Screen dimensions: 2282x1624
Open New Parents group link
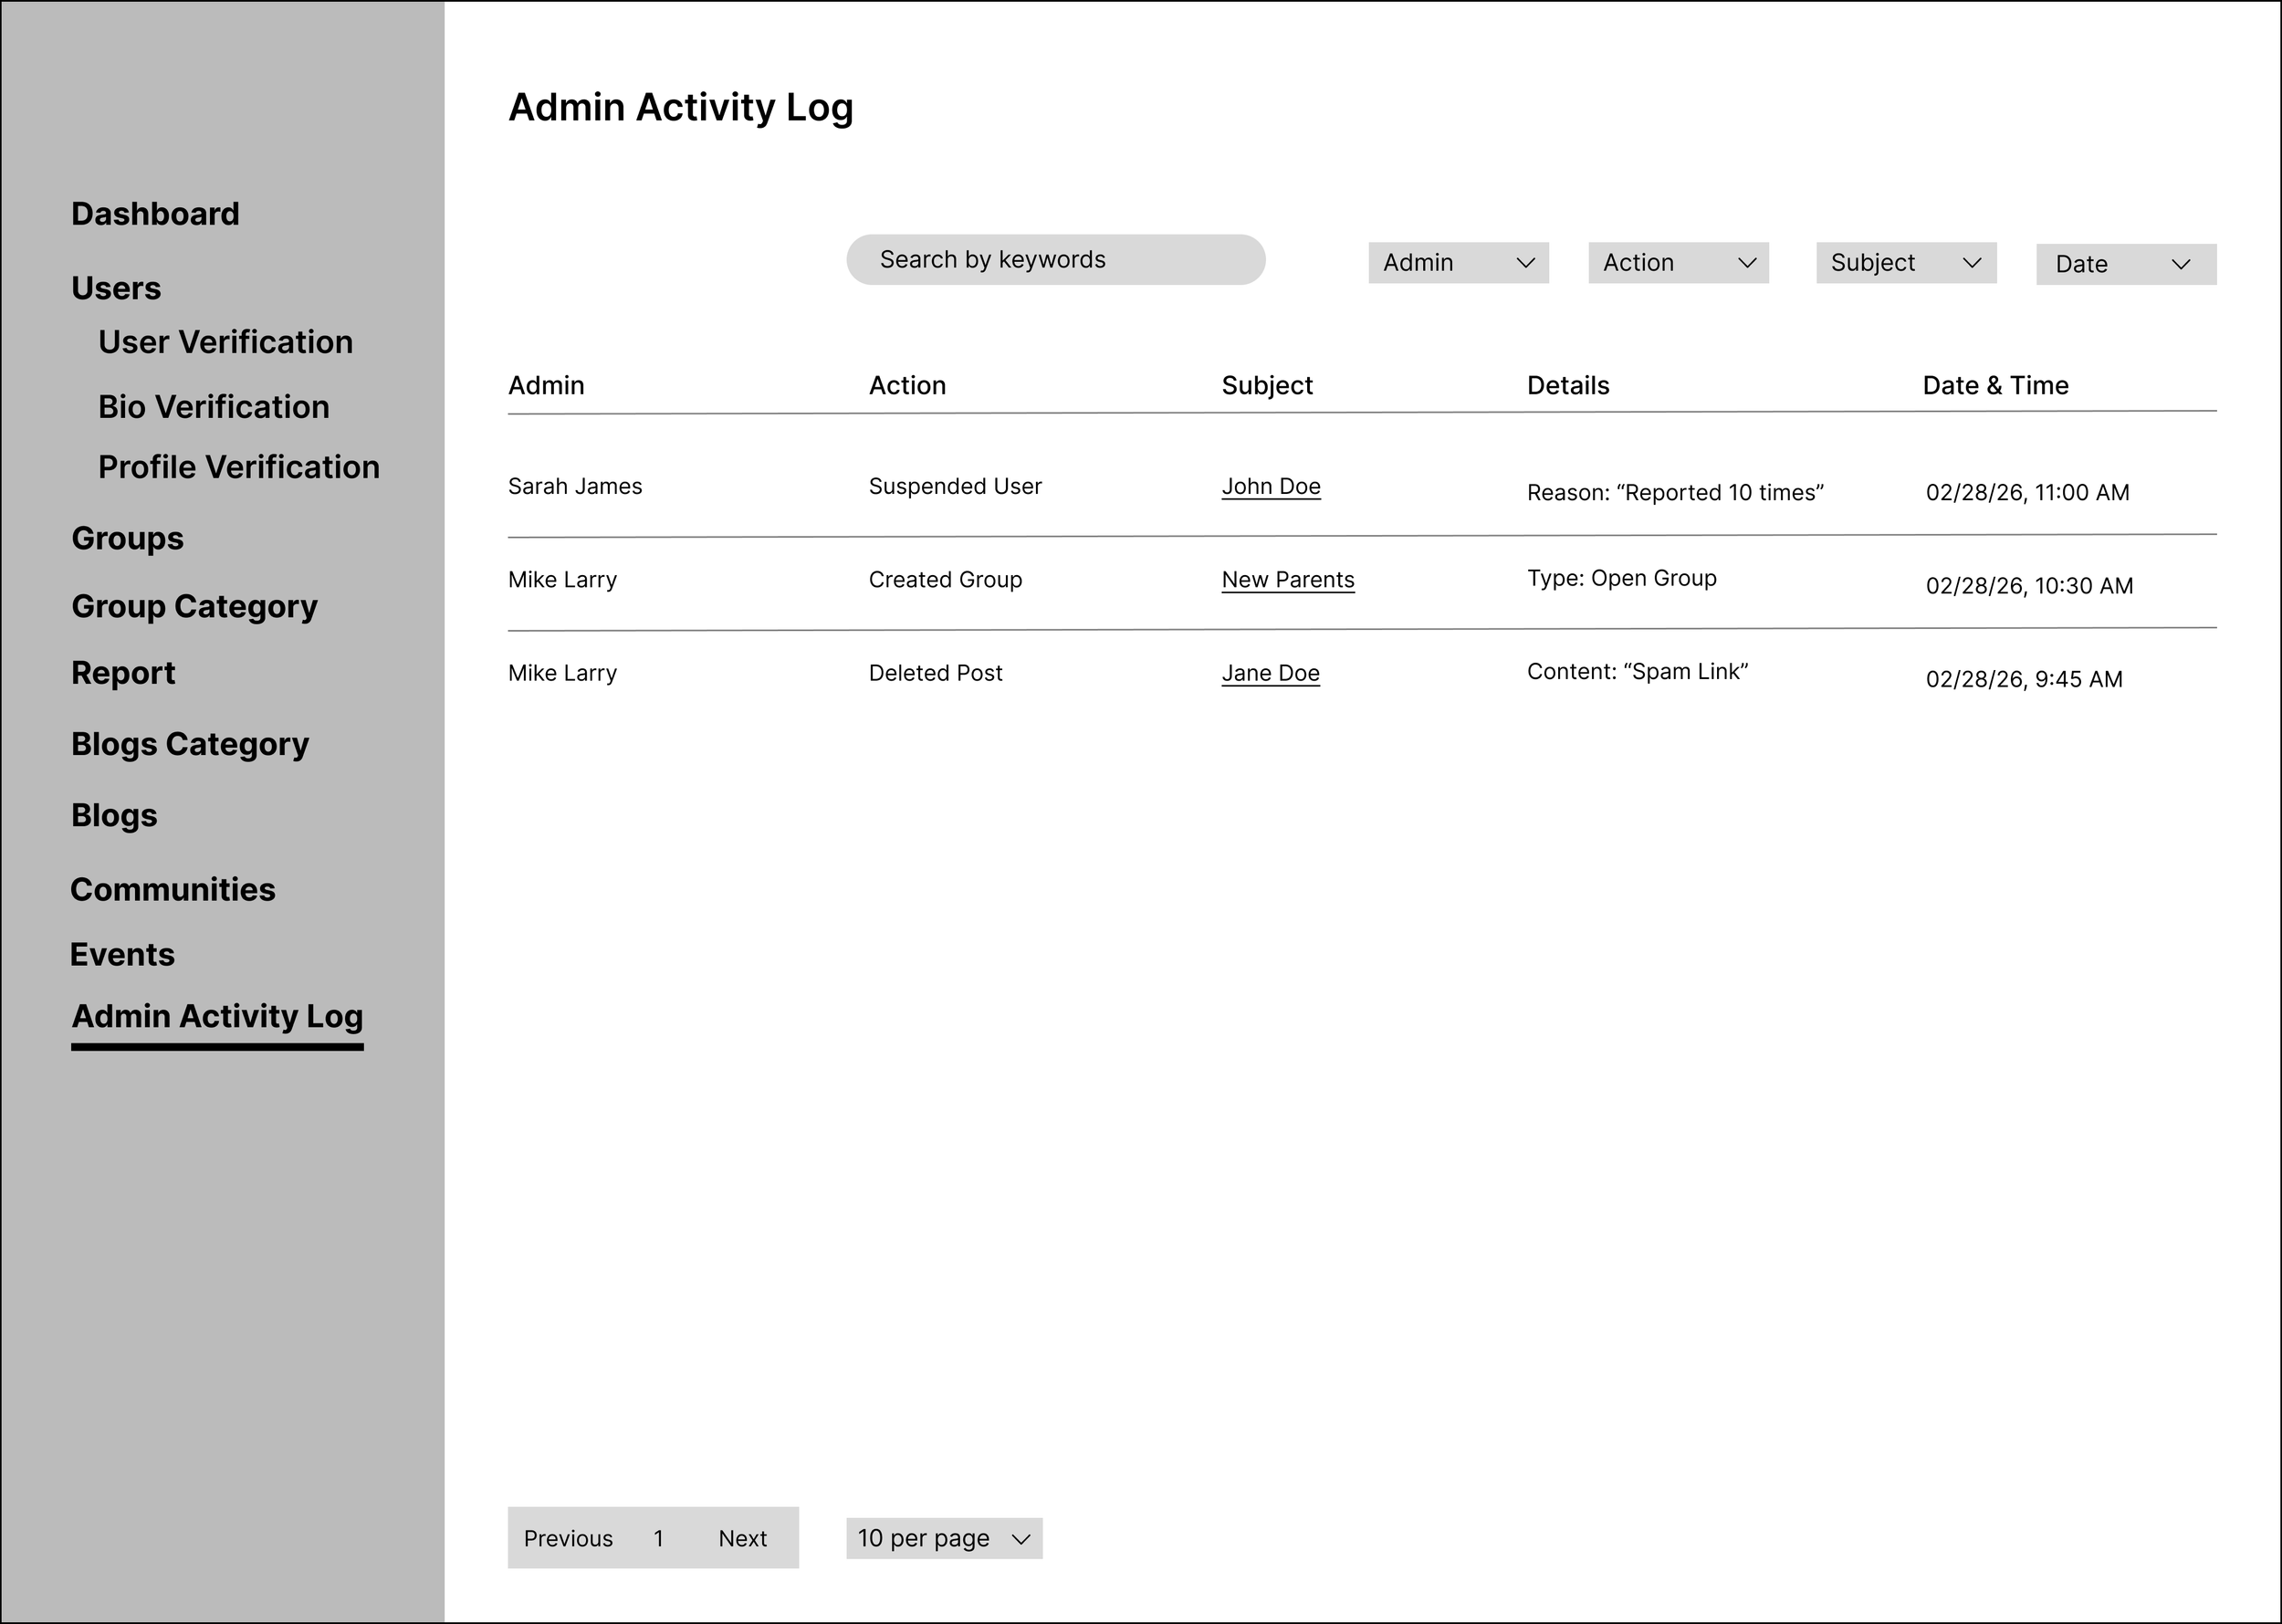[1287, 580]
